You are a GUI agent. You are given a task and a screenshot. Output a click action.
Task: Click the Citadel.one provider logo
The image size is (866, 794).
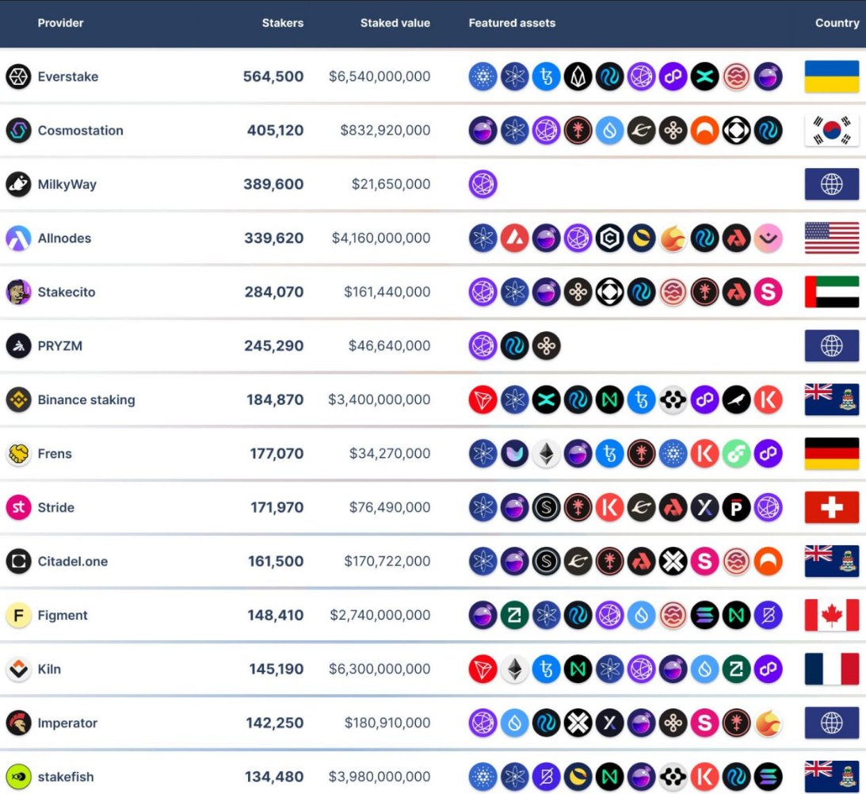(18, 561)
